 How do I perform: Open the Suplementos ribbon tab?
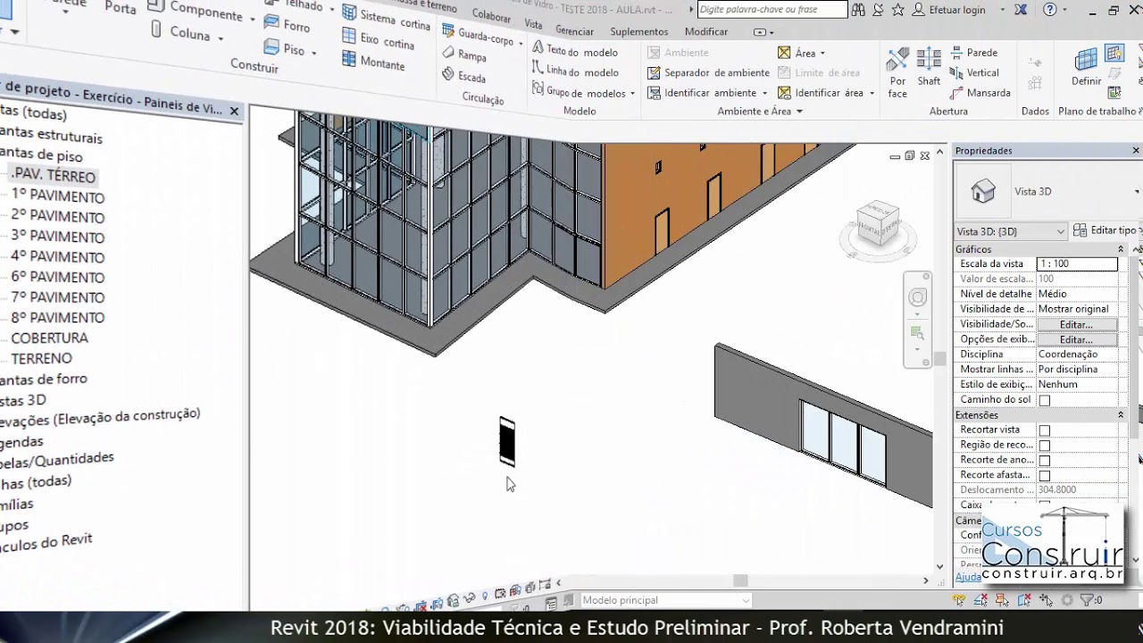tap(639, 32)
